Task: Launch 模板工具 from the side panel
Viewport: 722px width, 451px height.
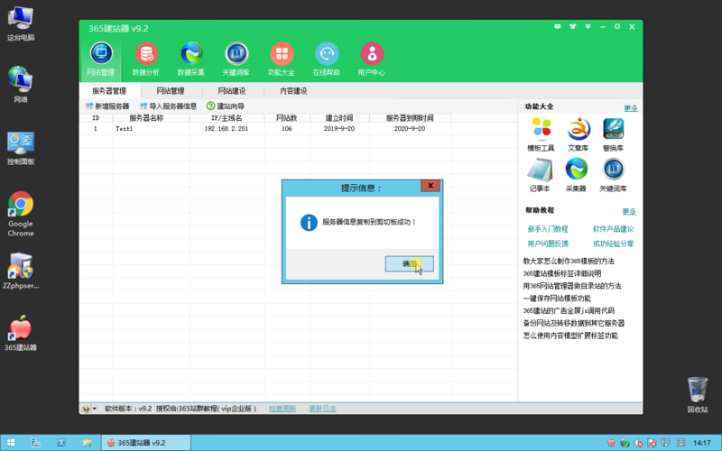Action: [541, 134]
